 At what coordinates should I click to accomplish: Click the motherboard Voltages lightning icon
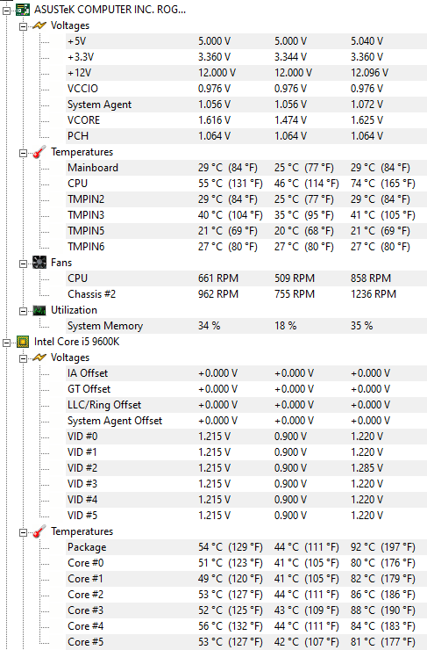(39, 25)
